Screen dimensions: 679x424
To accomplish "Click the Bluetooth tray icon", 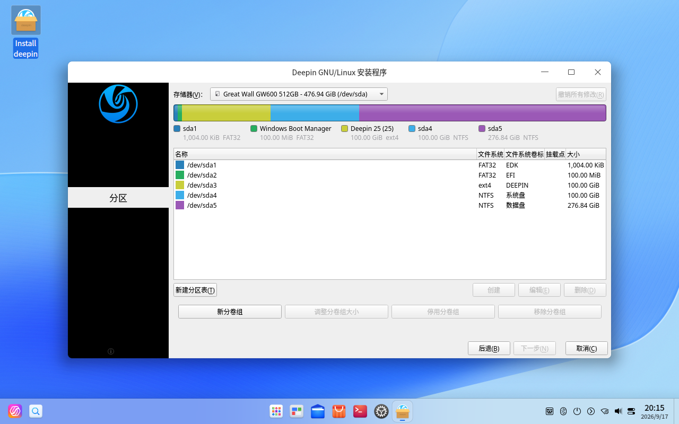I will click(x=563, y=411).
